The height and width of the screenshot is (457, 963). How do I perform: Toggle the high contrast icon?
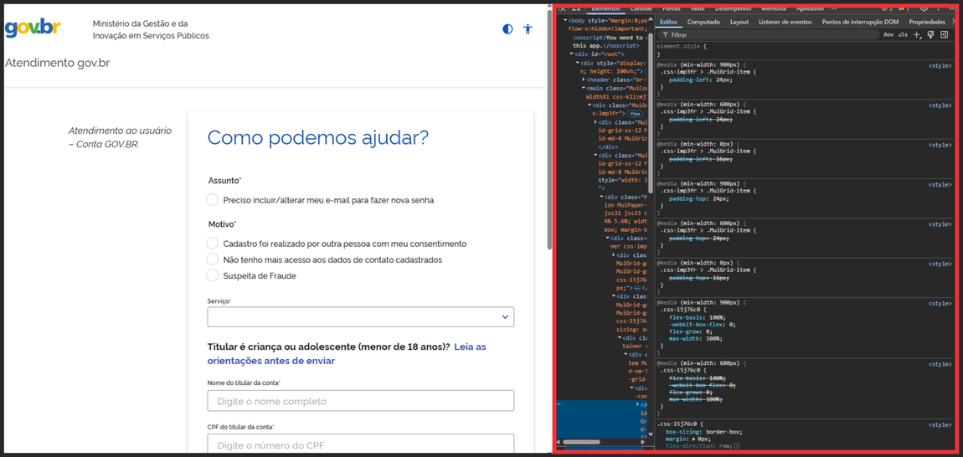pos(507,28)
